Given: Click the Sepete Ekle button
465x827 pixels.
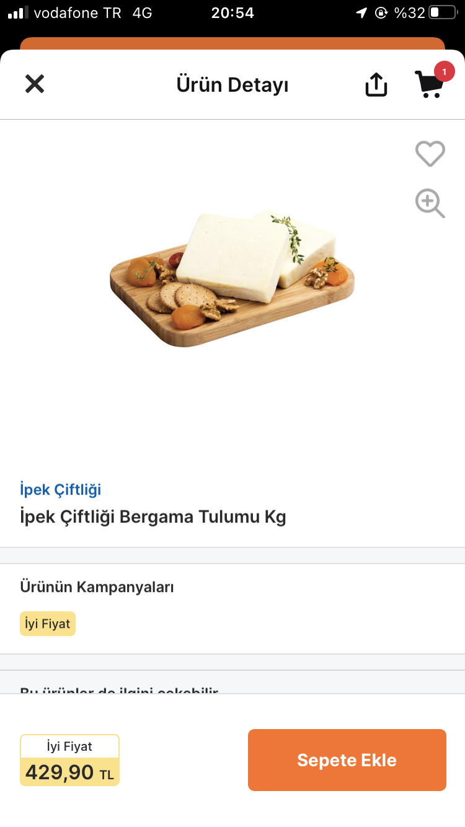Looking at the screenshot, I should pyautogui.click(x=347, y=760).
